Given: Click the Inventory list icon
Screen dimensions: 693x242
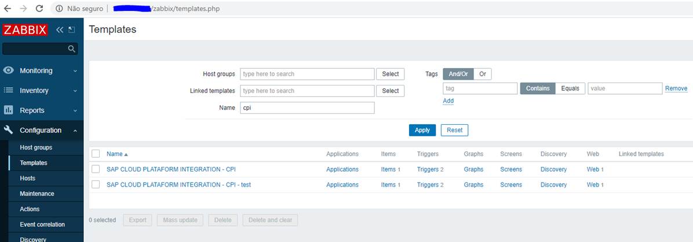Looking at the screenshot, I should click(8, 90).
